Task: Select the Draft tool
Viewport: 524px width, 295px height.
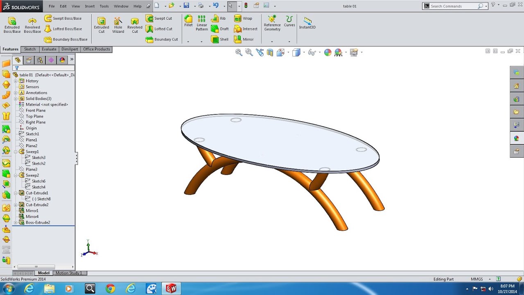Action: click(220, 29)
